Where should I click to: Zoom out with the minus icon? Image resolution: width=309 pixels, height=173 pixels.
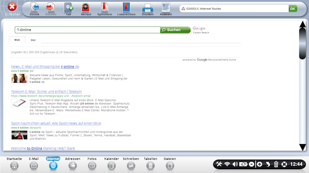coord(251,164)
